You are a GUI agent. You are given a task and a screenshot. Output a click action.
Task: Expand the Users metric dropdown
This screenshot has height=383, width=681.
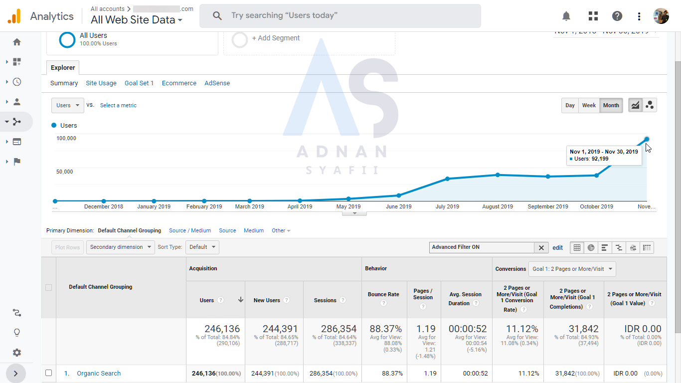click(67, 105)
